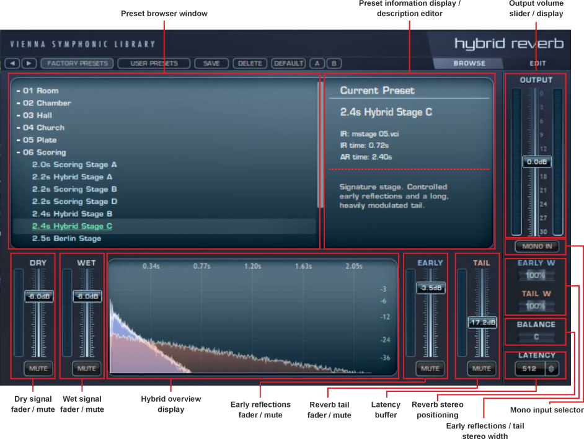Open the Factory Presets list
This screenshot has width=584, height=439.
pos(77,63)
